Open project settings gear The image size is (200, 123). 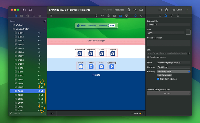pyautogui.click(x=166, y=10)
